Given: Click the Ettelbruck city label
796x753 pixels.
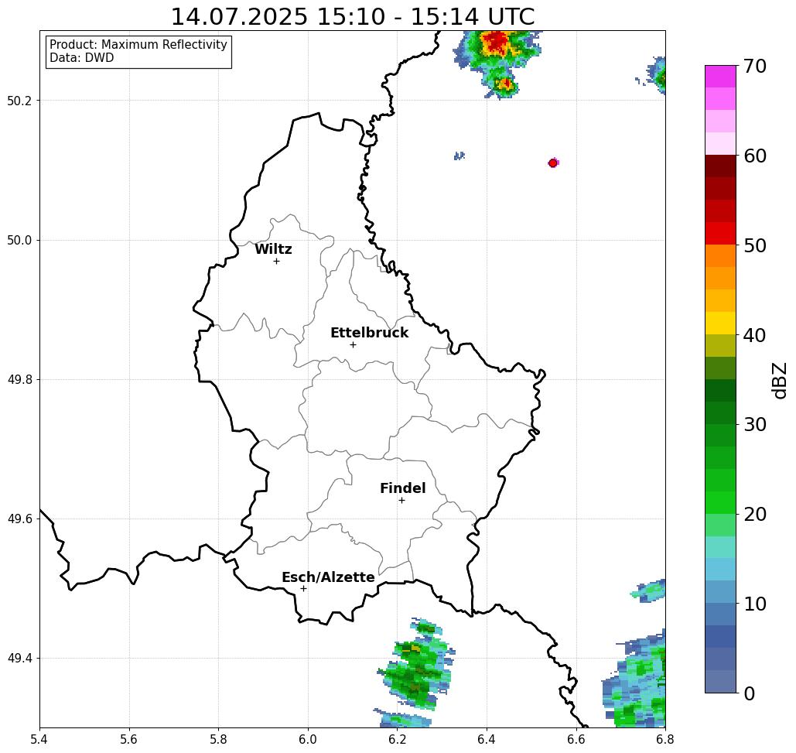Looking at the screenshot, I should tap(369, 333).
